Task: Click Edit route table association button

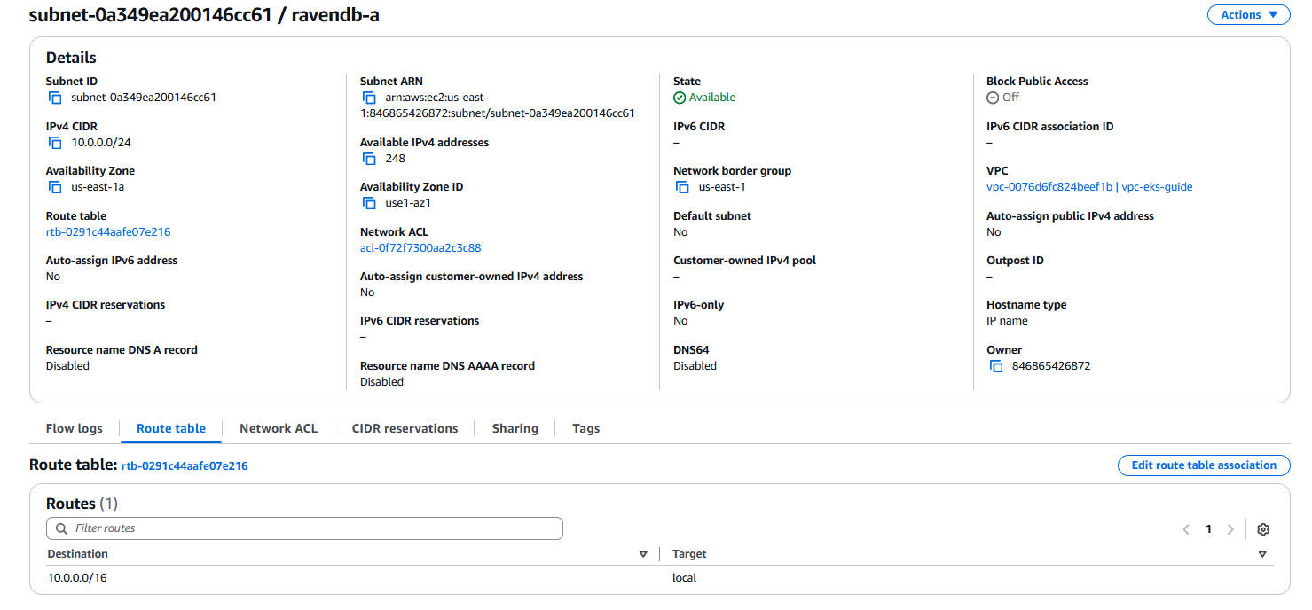Action: (x=1204, y=465)
